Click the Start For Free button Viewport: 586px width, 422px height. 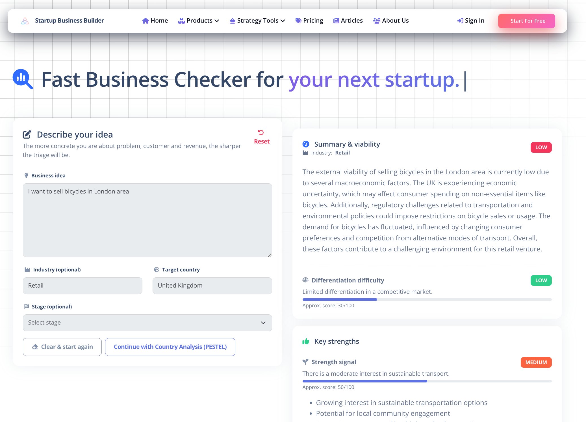click(x=527, y=21)
